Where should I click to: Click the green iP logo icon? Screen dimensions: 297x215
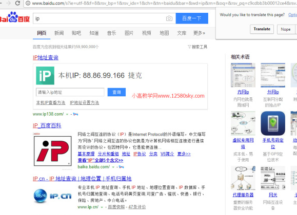pos(45,75)
